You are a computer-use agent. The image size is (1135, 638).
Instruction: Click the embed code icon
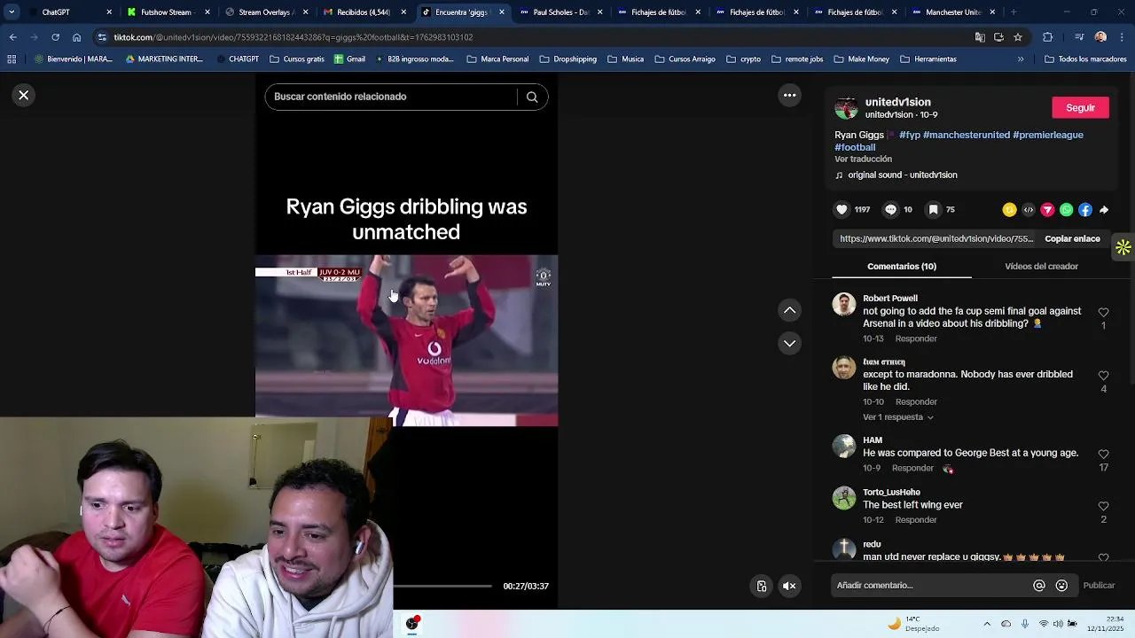click(1029, 210)
